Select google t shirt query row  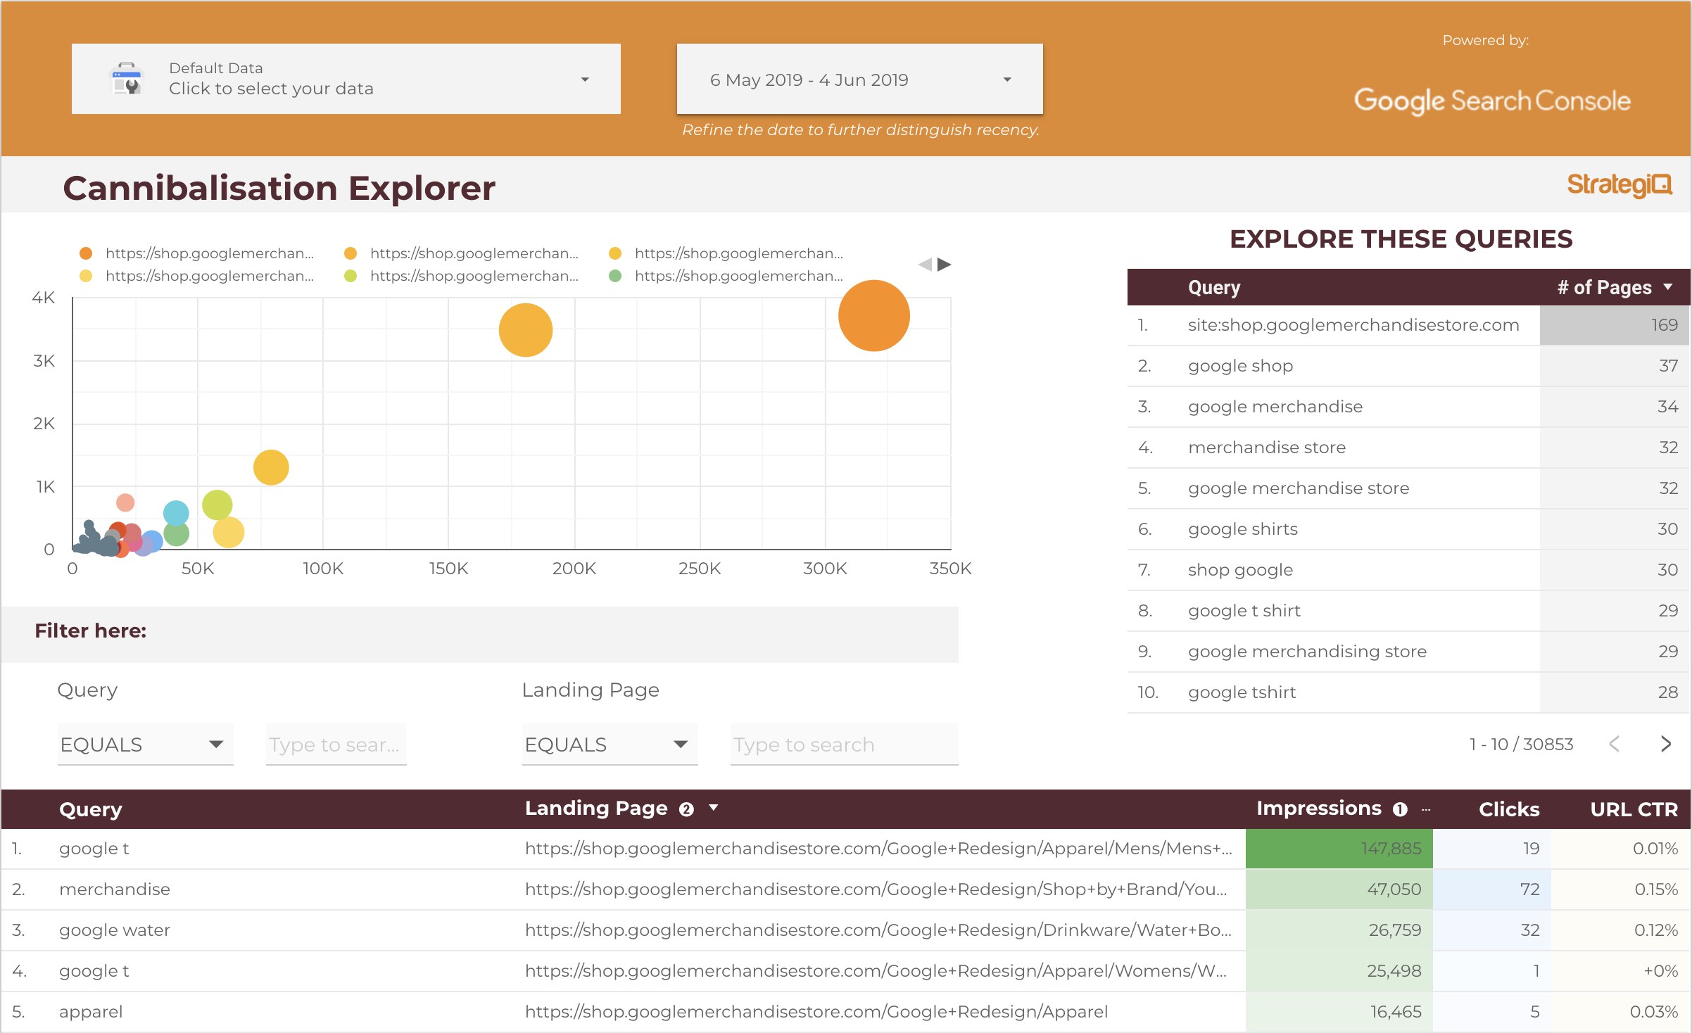tap(1408, 611)
